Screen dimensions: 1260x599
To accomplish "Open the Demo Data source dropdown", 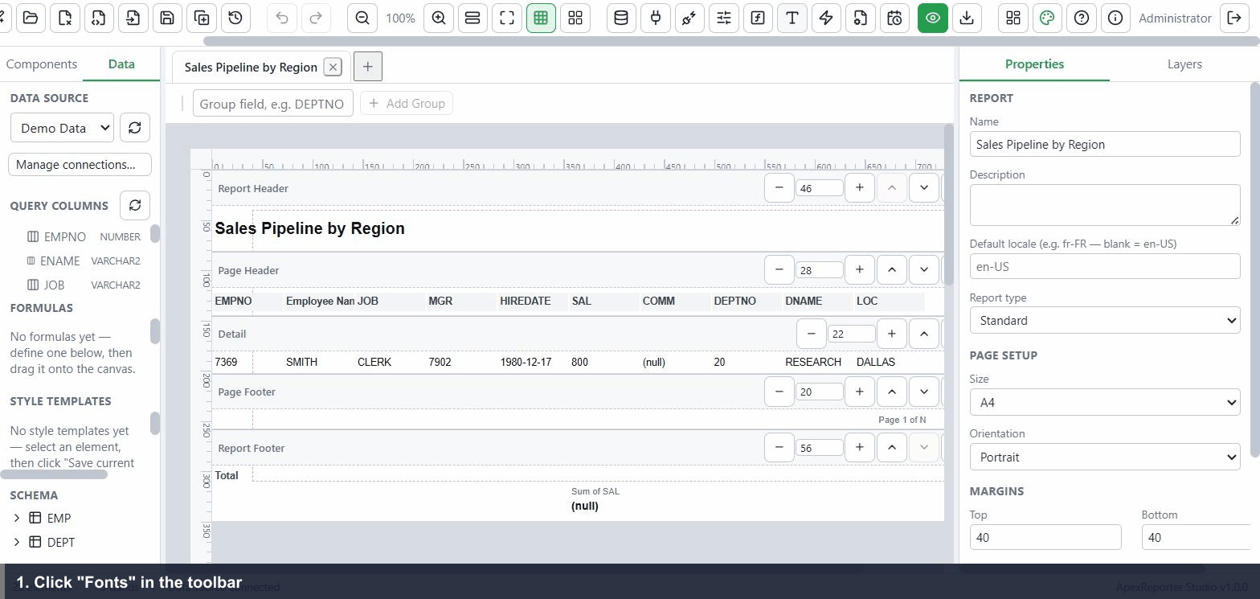I will [62, 128].
